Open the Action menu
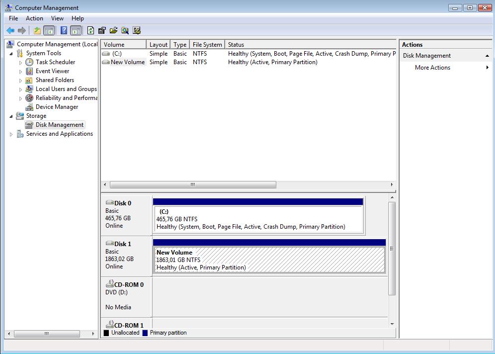This screenshot has width=495, height=354. [34, 18]
